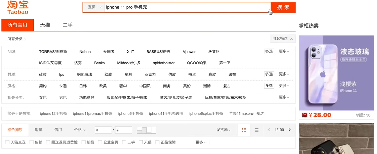Click the ¥28.00 price label
The image size is (377, 154).
point(320,115)
